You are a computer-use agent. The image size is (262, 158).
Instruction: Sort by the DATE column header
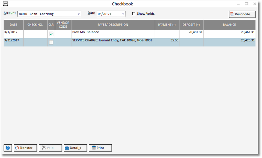click(x=13, y=25)
